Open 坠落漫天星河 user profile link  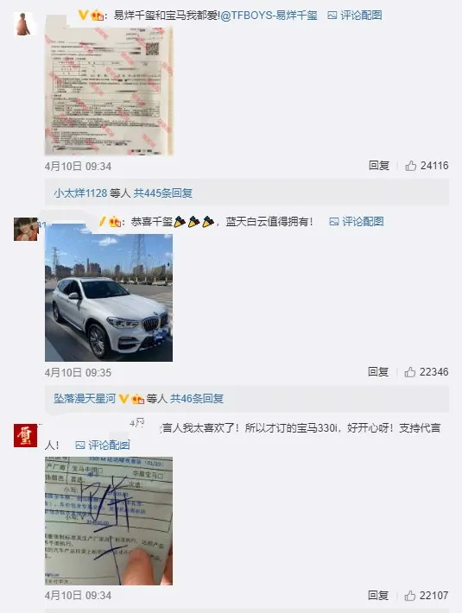click(85, 399)
